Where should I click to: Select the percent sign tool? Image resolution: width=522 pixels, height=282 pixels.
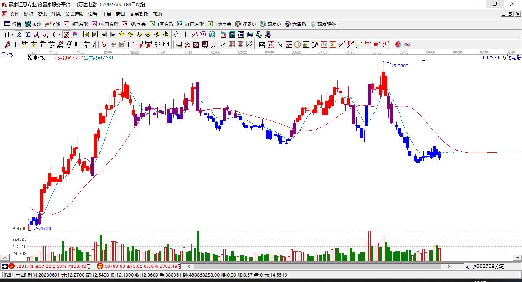click(x=280, y=44)
